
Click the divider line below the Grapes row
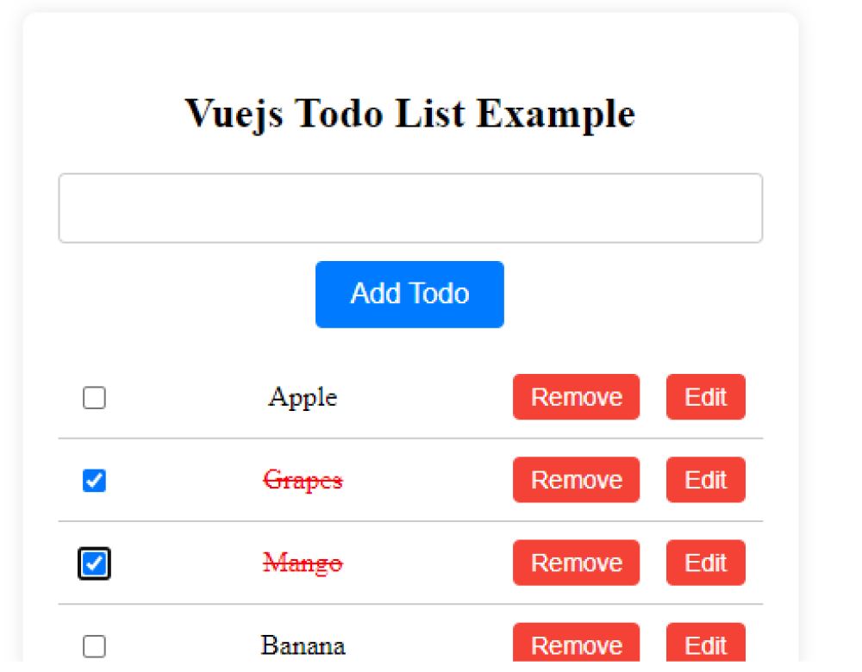click(x=410, y=521)
